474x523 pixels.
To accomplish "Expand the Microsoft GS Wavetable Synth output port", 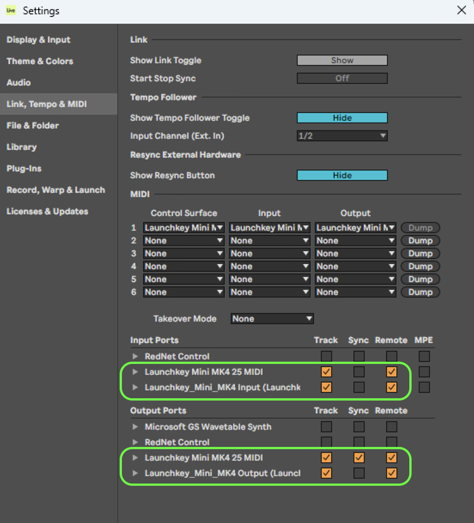I will pos(135,427).
